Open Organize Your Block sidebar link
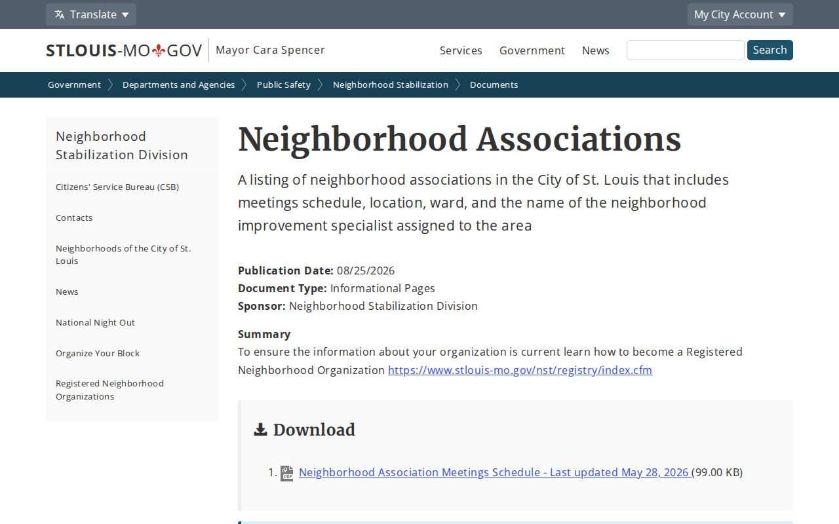This screenshot has width=839, height=524. tap(98, 353)
